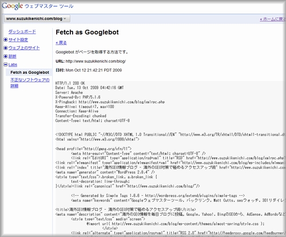Image resolution: width=286 pixels, height=237 pixels.
Task: Click the meta keywords line
Action: (x=178, y=200)
